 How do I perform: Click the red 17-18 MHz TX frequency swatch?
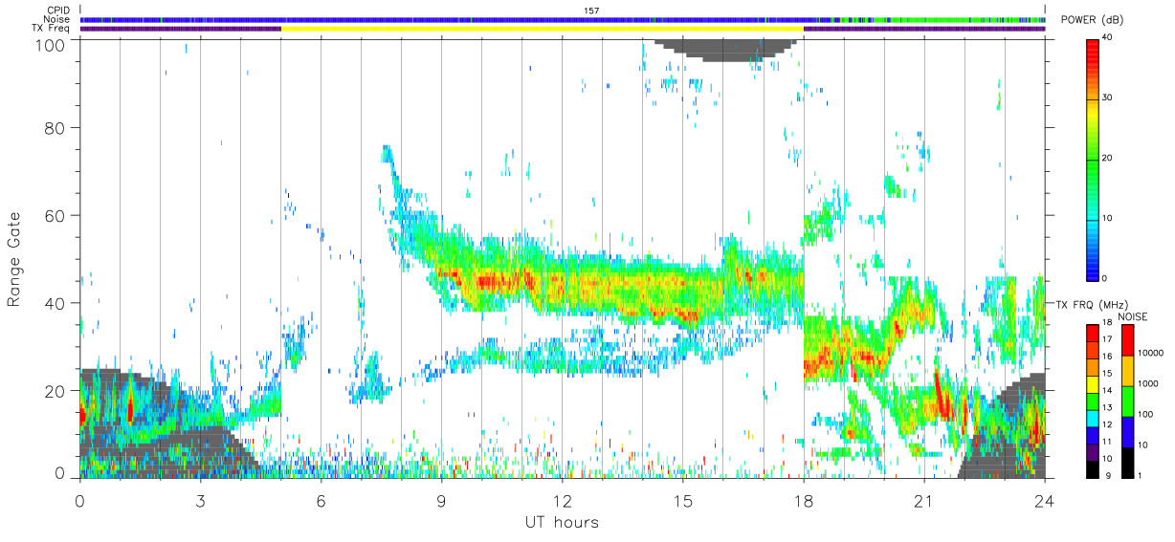[1092, 333]
